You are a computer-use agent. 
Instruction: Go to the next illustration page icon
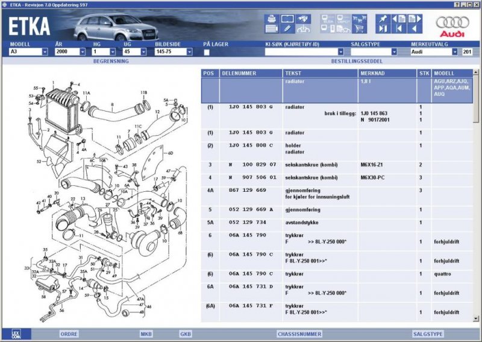[x=414, y=19]
